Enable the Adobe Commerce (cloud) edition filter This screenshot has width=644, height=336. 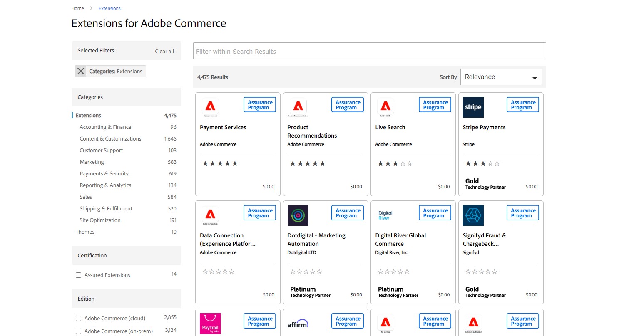78,318
